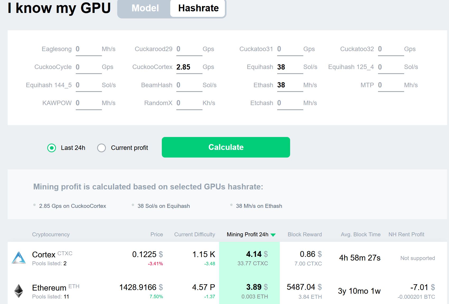Sort by Block Reward column header
This screenshot has height=304, width=449.
305,234
